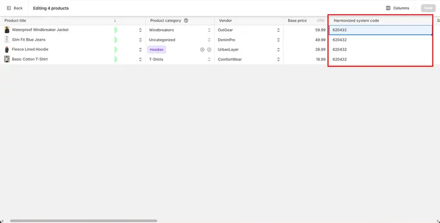The height and width of the screenshot is (223, 440).
Task: Click Slim Fit Blue Jeans thumbnail
Action: (x=7, y=40)
